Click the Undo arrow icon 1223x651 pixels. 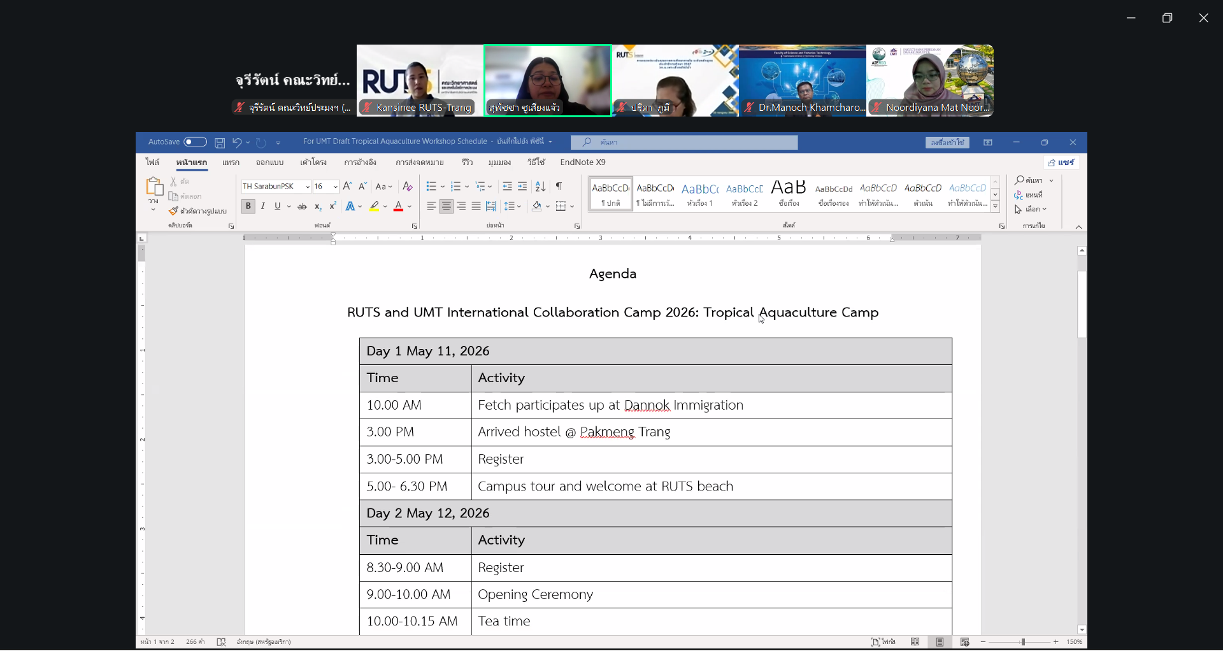(x=236, y=143)
